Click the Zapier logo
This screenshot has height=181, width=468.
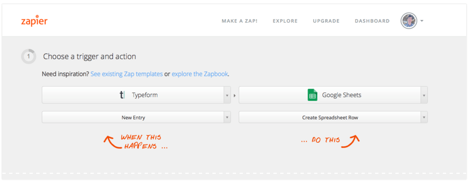pos(34,20)
